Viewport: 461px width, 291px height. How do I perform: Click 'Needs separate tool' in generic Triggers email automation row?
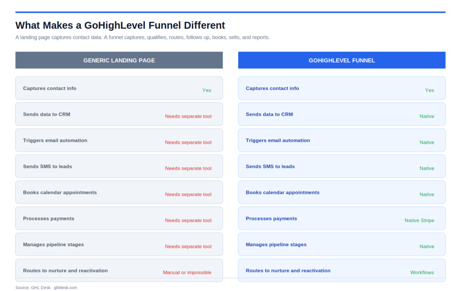tap(188, 142)
